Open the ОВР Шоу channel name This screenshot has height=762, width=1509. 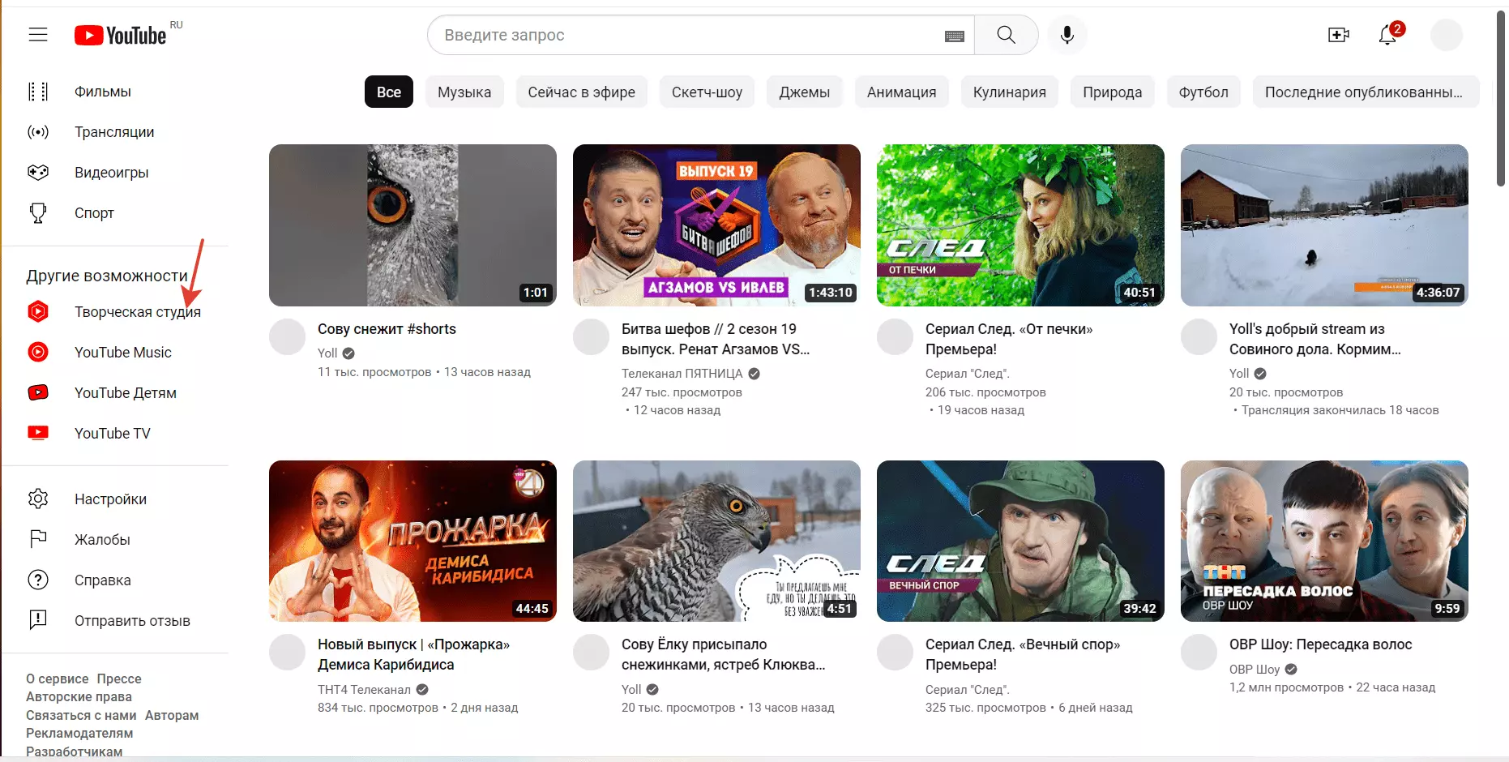coord(1255,669)
